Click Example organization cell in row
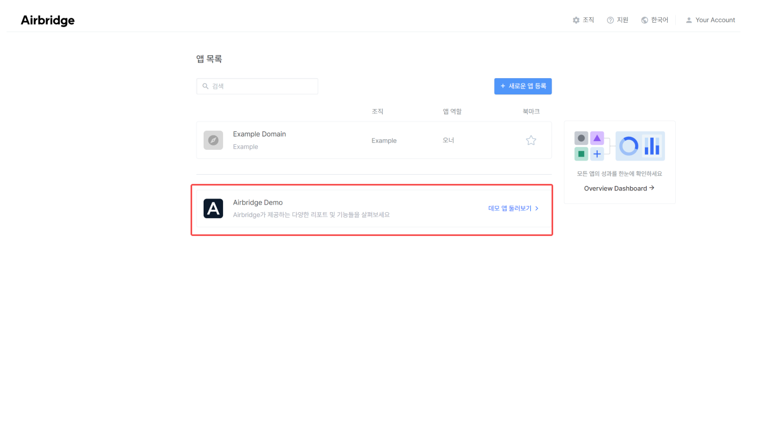760x434 pixels. coord(384,141)
